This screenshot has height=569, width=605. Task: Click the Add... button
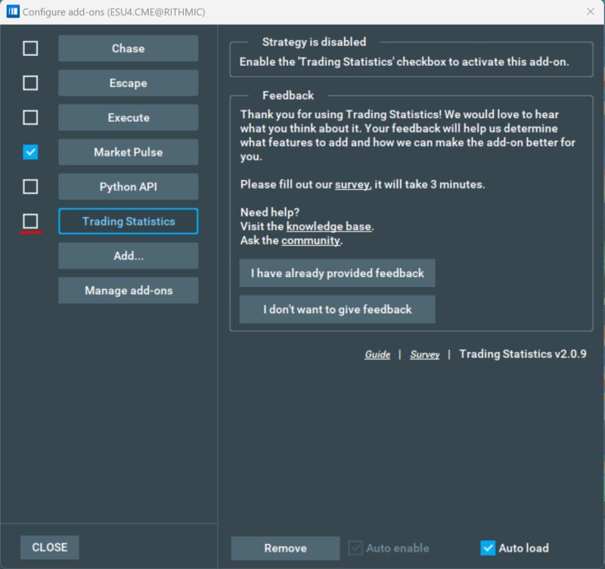(128, 256)
